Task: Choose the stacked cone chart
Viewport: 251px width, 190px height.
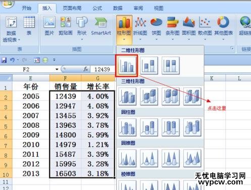Action: pyautogui.click(x=149, y=159)
